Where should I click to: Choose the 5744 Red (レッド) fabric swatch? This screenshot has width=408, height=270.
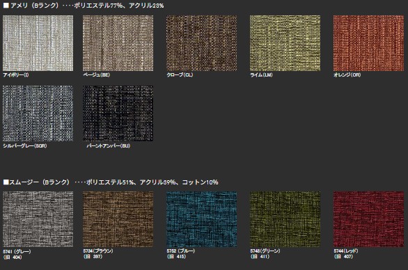click(368, 219)
